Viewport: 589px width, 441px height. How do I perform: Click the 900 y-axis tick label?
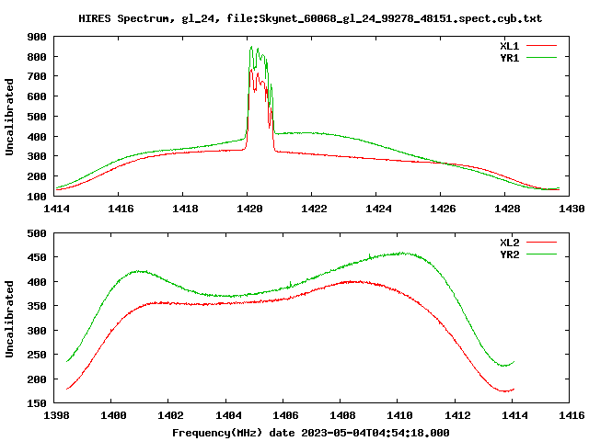click(x=37, y=37)
